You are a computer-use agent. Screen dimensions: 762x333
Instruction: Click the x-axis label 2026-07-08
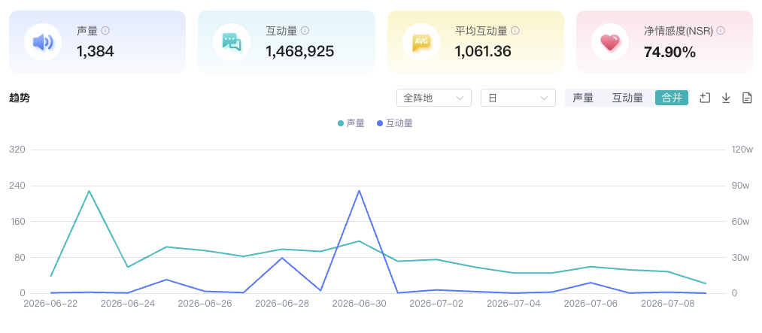coord(668,304)
